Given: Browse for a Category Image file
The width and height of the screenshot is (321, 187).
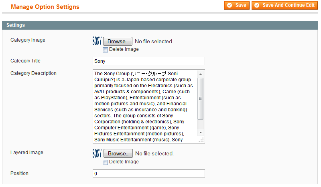Looking at the screenshot, I should 118,41.
